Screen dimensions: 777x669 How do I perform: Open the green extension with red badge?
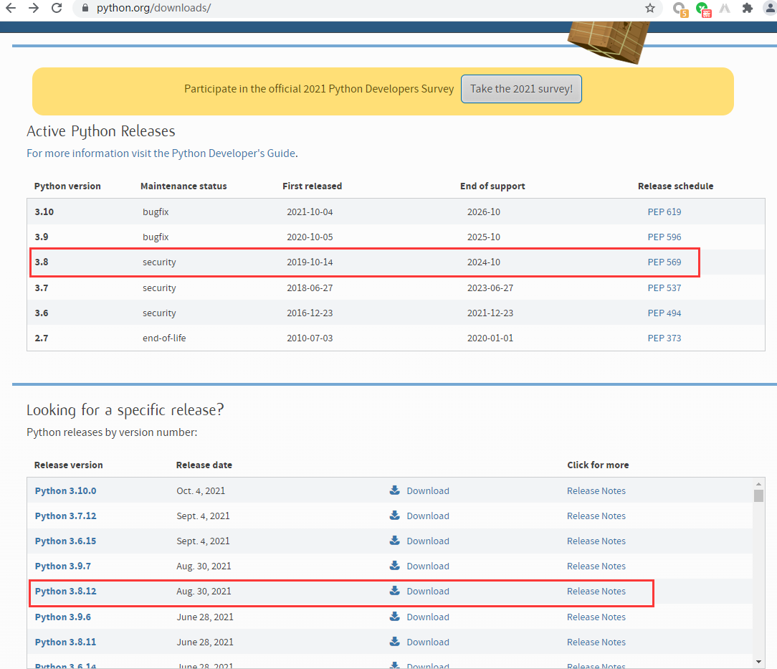click(702, 9)
